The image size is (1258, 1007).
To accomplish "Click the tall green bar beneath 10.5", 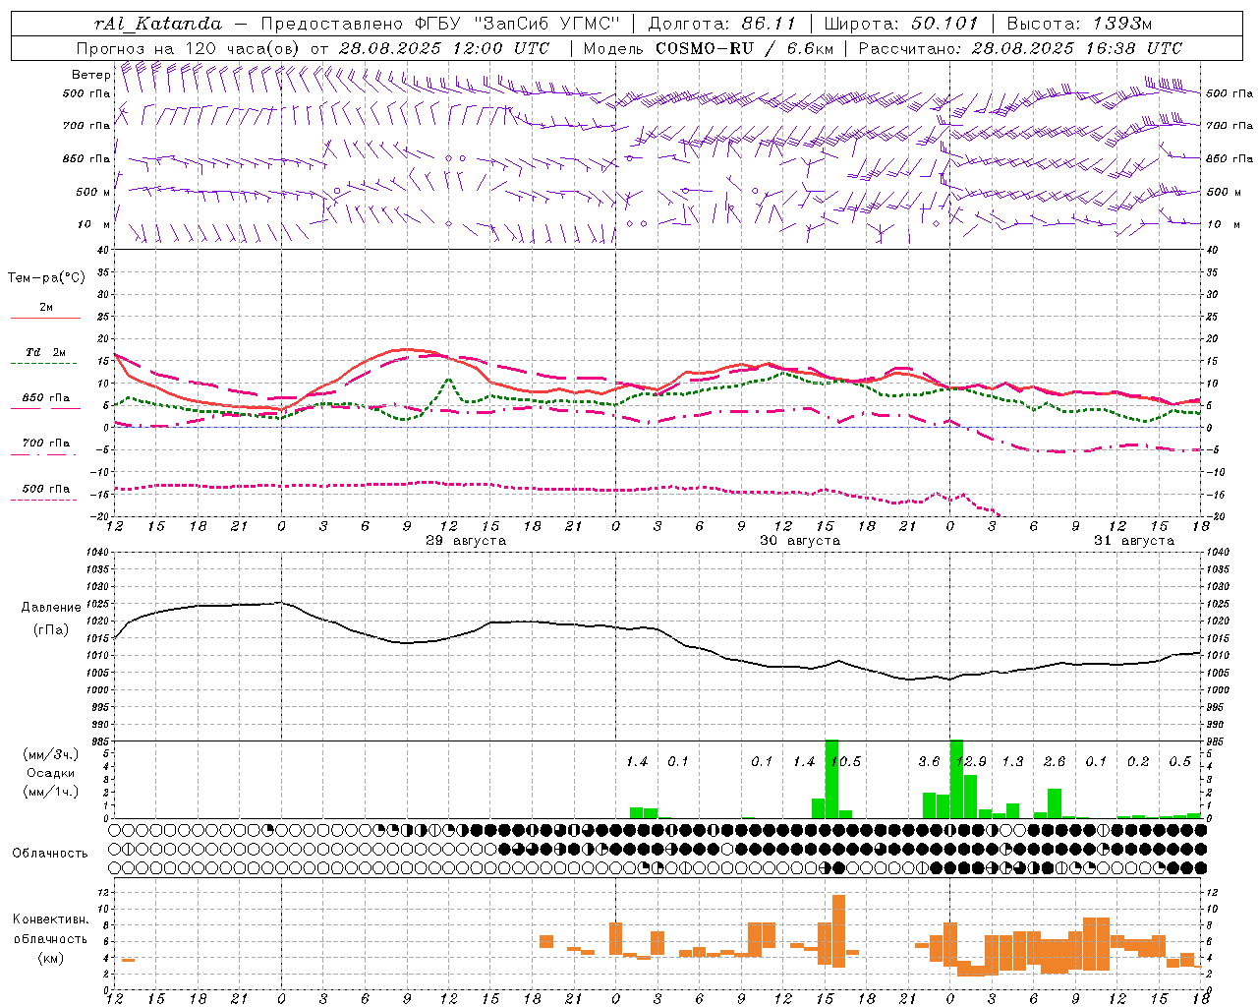I will [x=831, y=779].
